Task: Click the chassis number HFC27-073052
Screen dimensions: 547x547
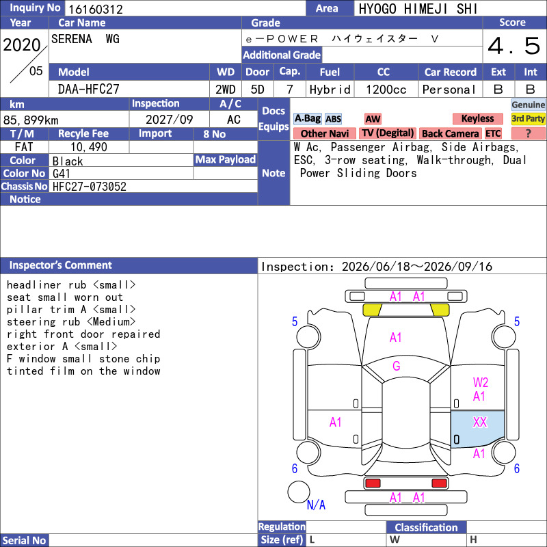Action: (x=90, y=186)
